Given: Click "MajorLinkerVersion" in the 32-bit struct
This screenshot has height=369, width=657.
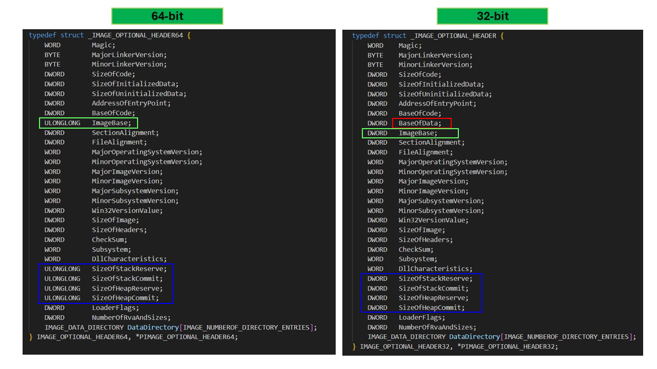Looking at the screenshot, I should (x=434, y=55).
